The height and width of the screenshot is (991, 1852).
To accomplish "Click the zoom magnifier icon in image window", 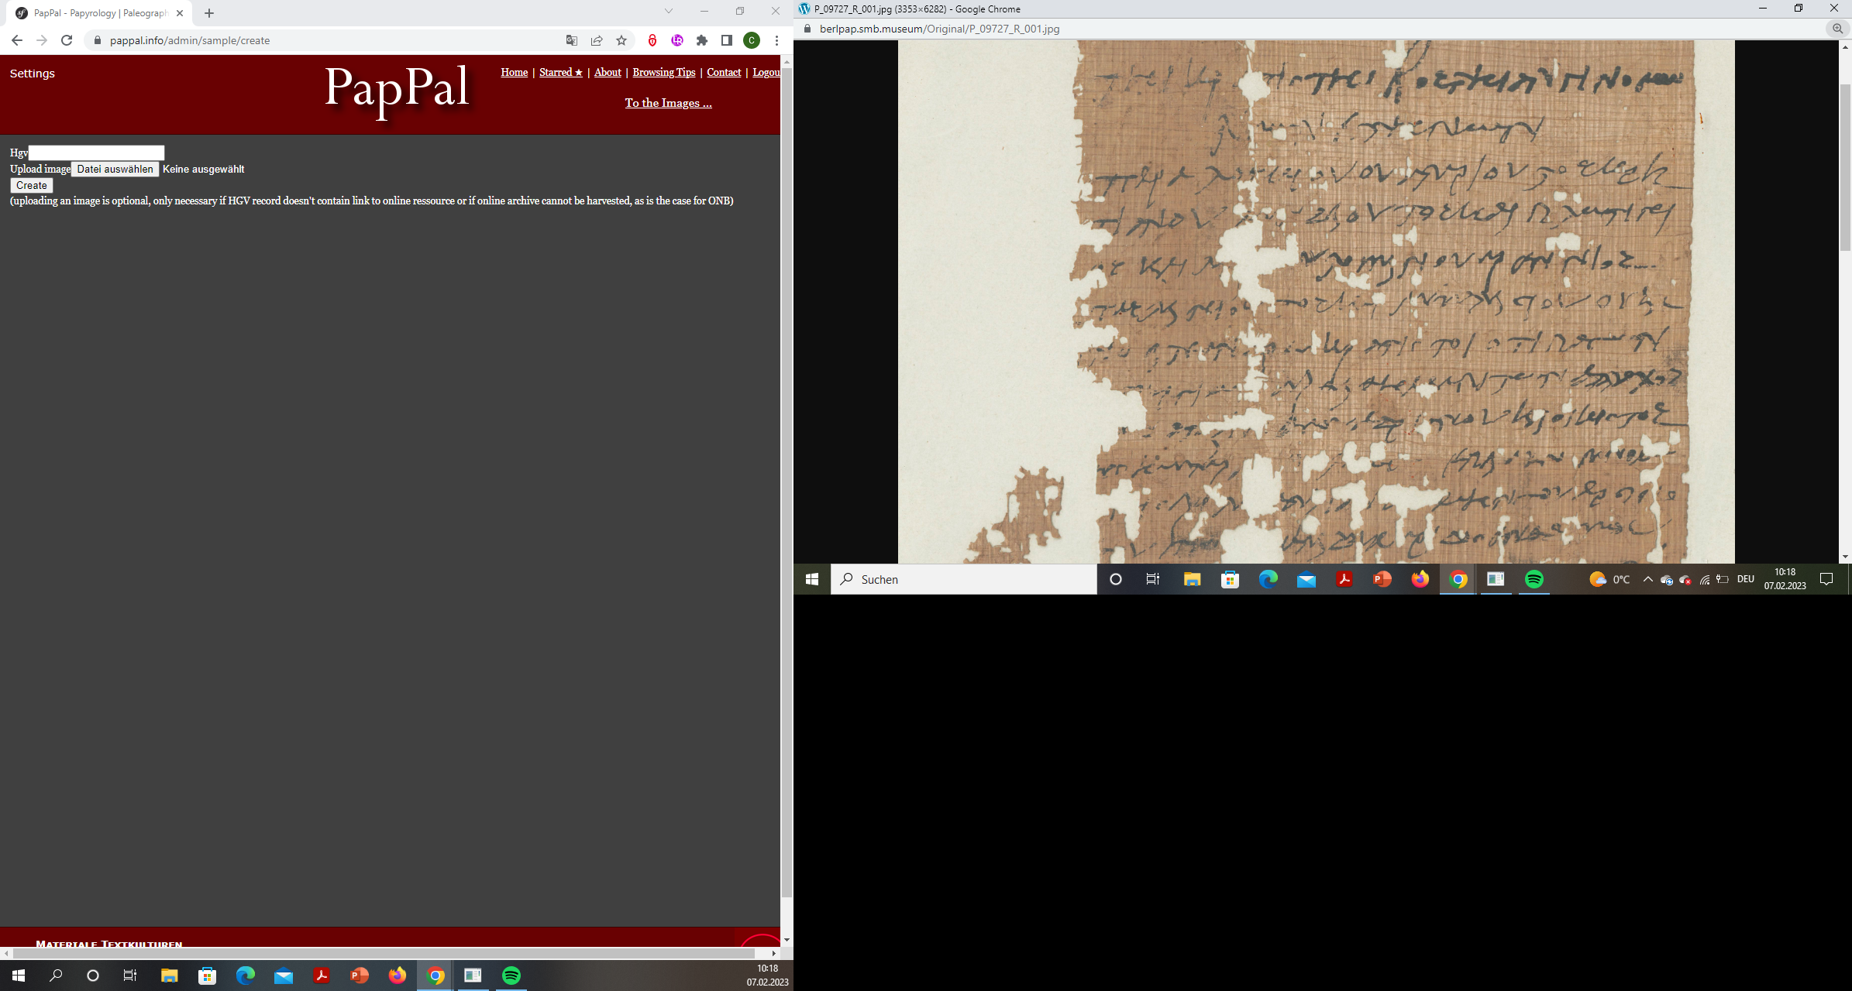I will (x=1837, y=29).
